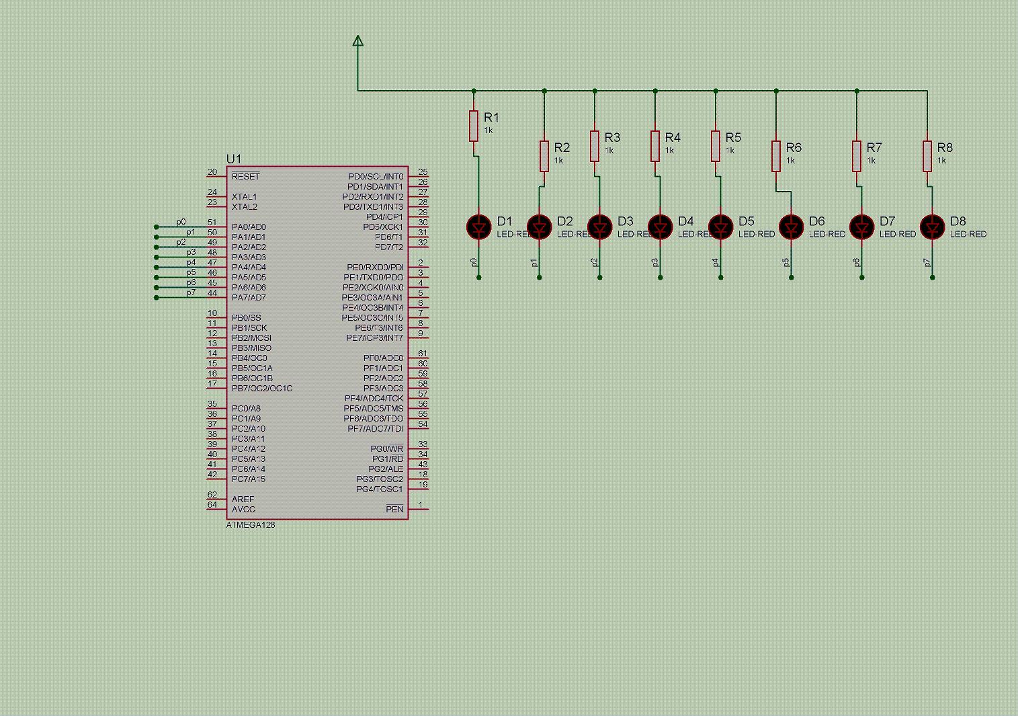Click the PD2/RXD1/INT2 pin label

point(373,197)
